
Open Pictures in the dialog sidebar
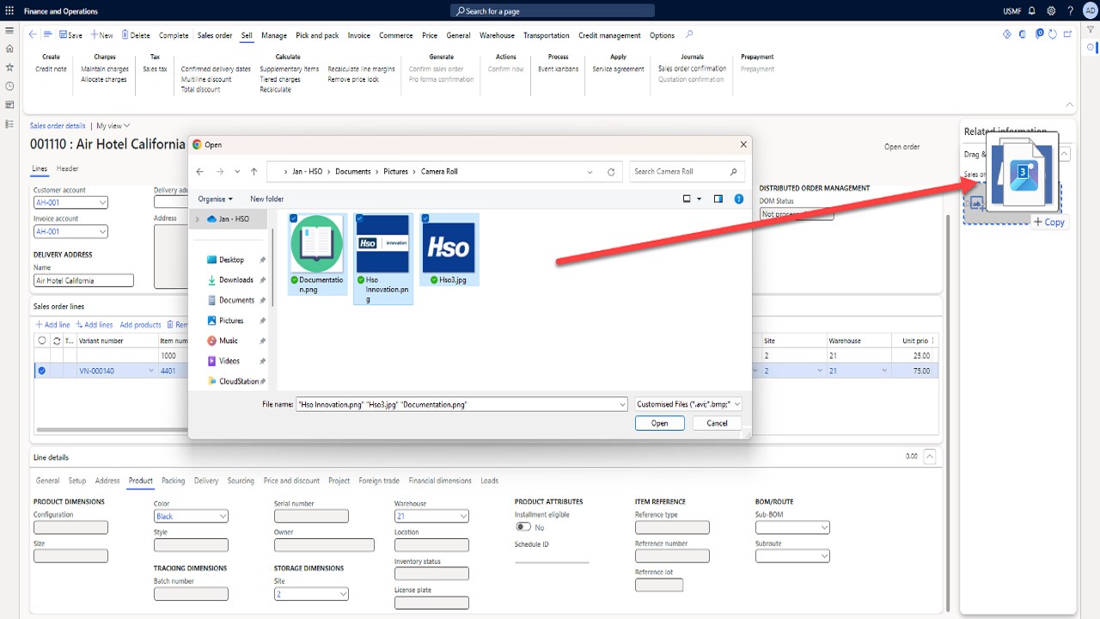(x=231, y=321)
